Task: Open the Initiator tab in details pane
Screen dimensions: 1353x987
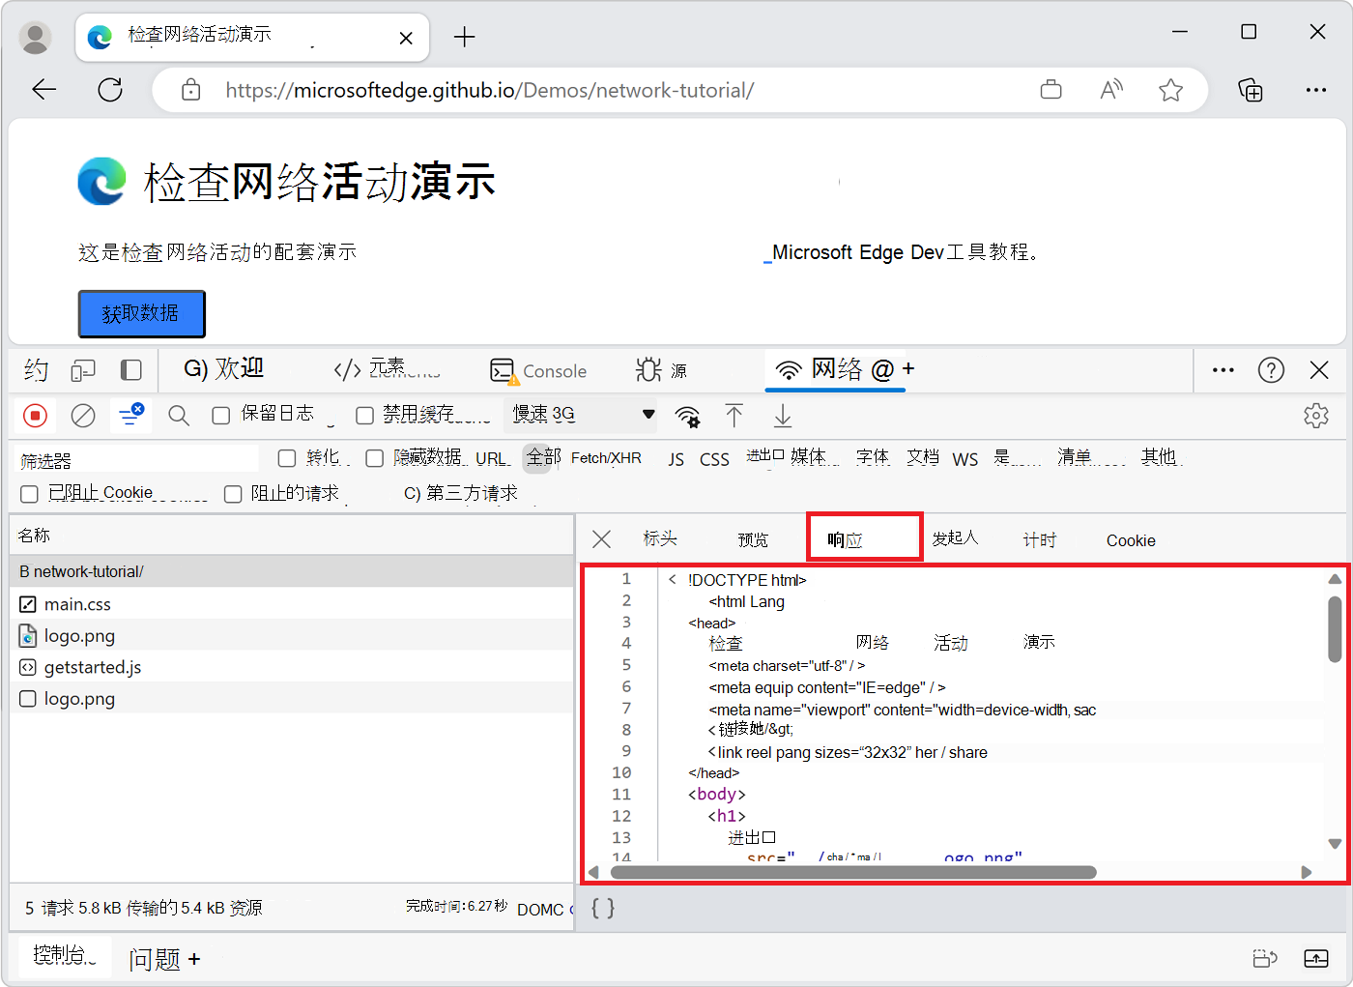Action: 955,538
